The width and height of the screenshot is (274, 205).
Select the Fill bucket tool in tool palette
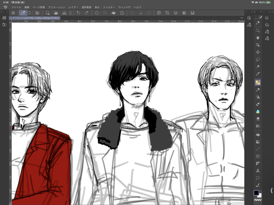[258, 135]
